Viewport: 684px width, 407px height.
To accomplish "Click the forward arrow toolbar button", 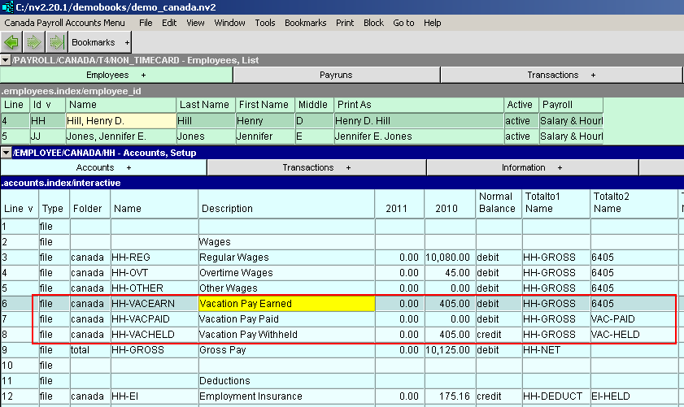I will [x=34, y=41].
